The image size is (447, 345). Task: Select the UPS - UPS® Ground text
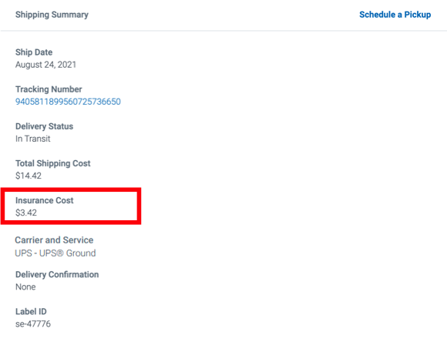pos(55,253)
